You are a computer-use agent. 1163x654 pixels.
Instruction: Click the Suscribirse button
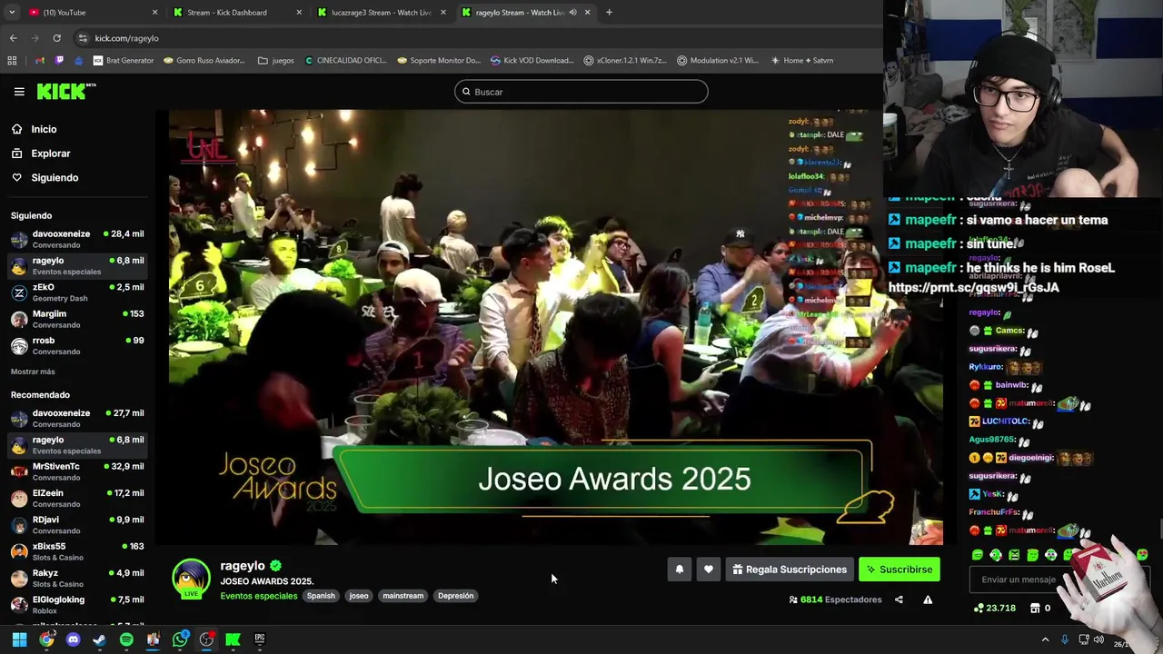pyautogui.click(x=900, y=570)
